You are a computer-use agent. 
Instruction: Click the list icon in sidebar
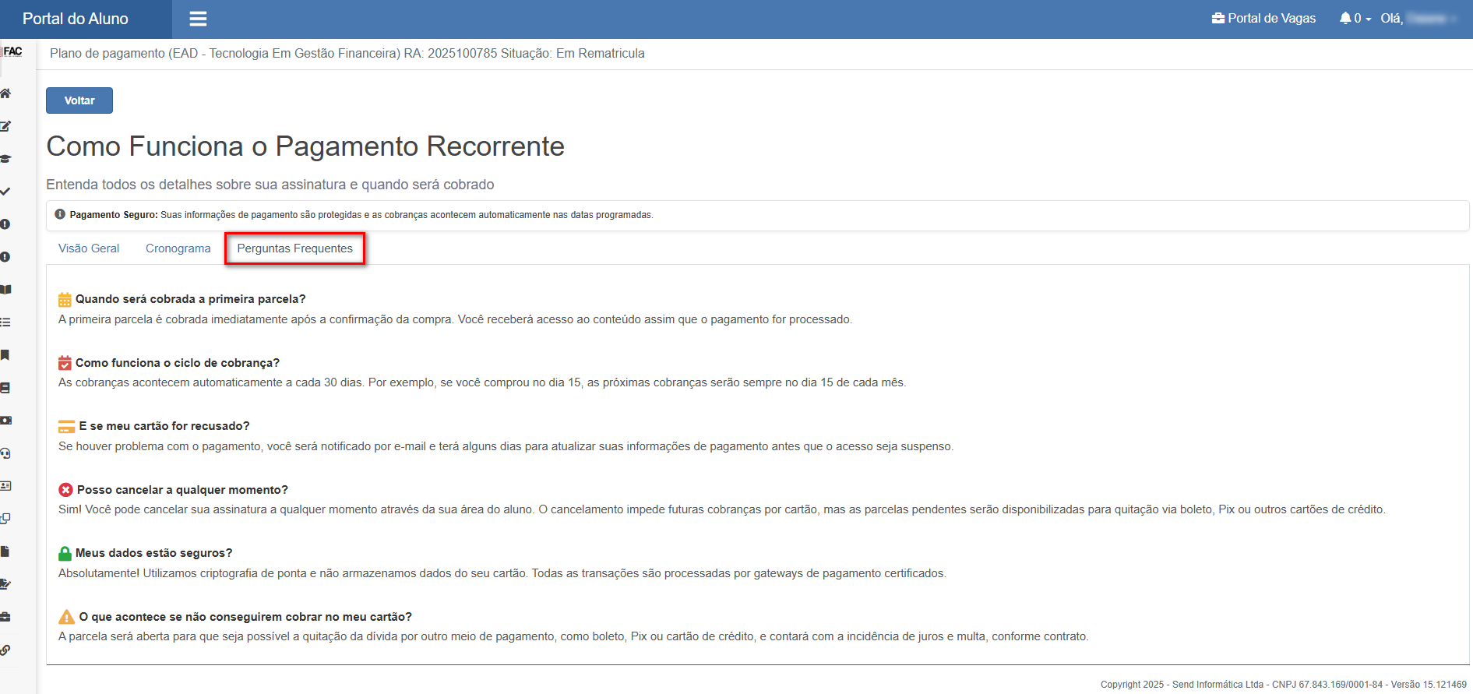[5, 322]
